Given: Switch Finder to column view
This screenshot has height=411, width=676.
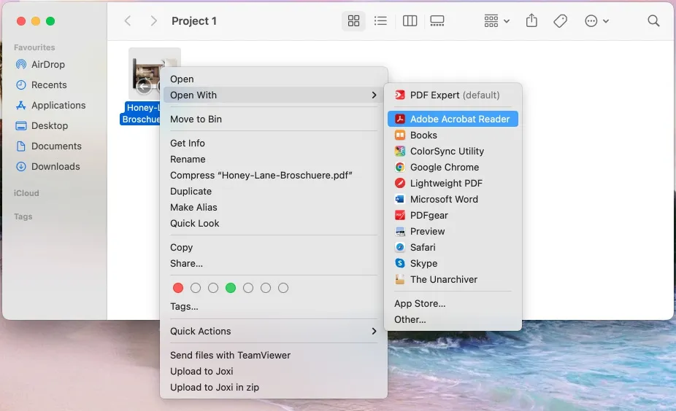Looking at the screenshot, I should [x=410, y=20].
